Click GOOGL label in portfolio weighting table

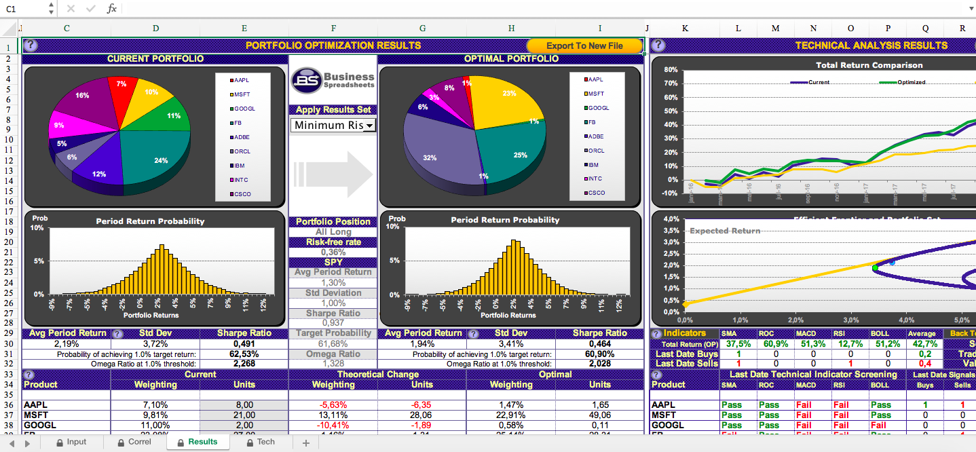pos(40,426)
